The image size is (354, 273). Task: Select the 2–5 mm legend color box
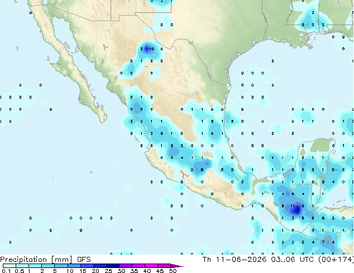coord(48,266)
